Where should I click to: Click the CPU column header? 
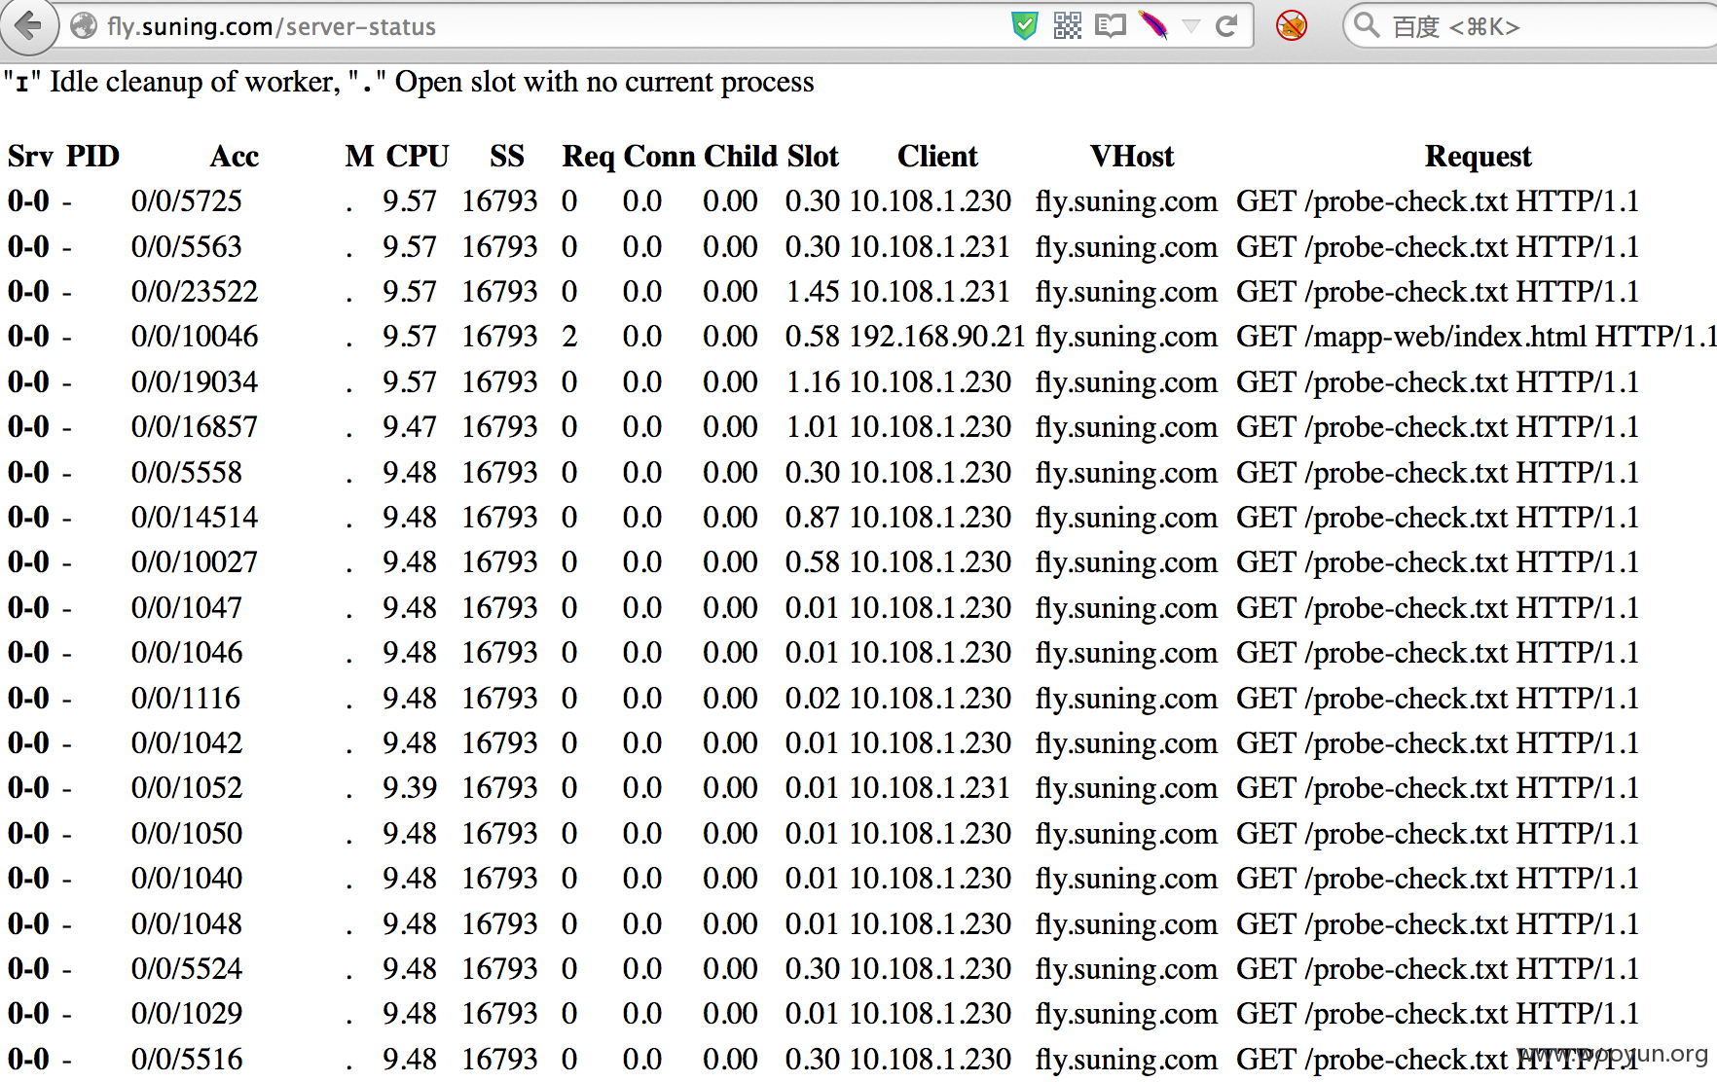pyautogui.click(x=418, y=157)
